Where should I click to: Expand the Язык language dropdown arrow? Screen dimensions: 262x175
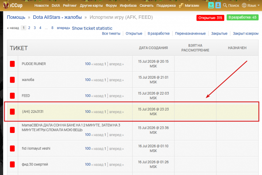259,5
